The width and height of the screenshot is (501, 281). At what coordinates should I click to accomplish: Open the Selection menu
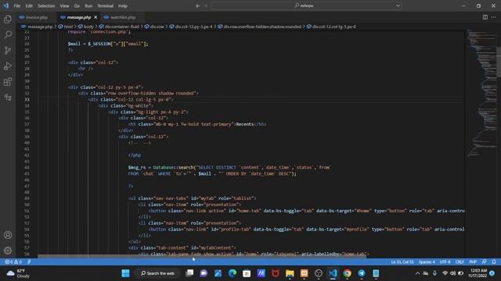[x=46, y=5]
